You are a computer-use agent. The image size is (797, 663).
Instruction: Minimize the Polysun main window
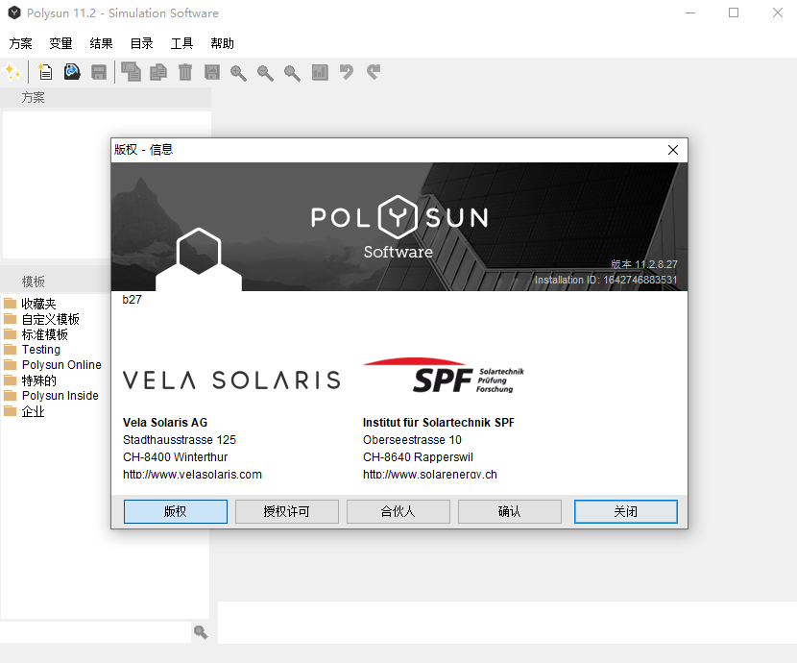coord(690,12)
